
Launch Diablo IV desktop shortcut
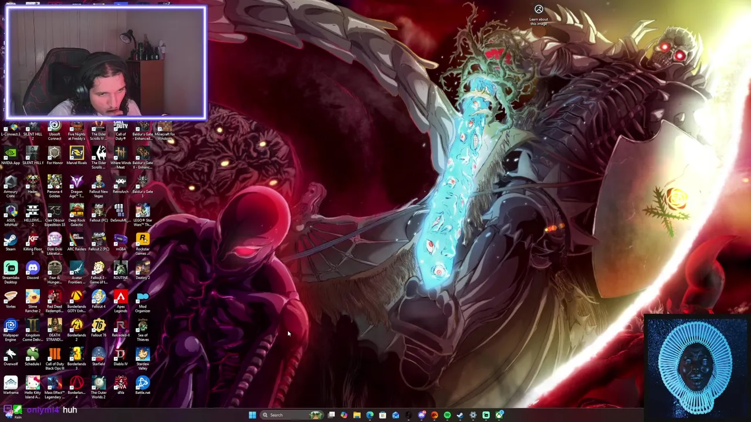120,357
